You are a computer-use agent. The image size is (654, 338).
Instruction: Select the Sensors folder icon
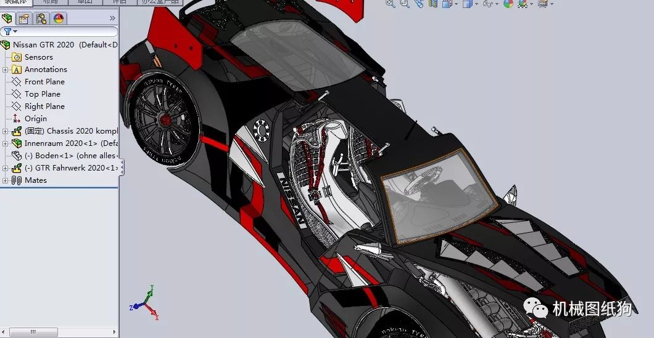coord(17,57)
